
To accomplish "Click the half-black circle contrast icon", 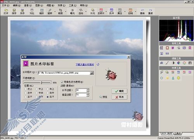I will coord(173,63).
